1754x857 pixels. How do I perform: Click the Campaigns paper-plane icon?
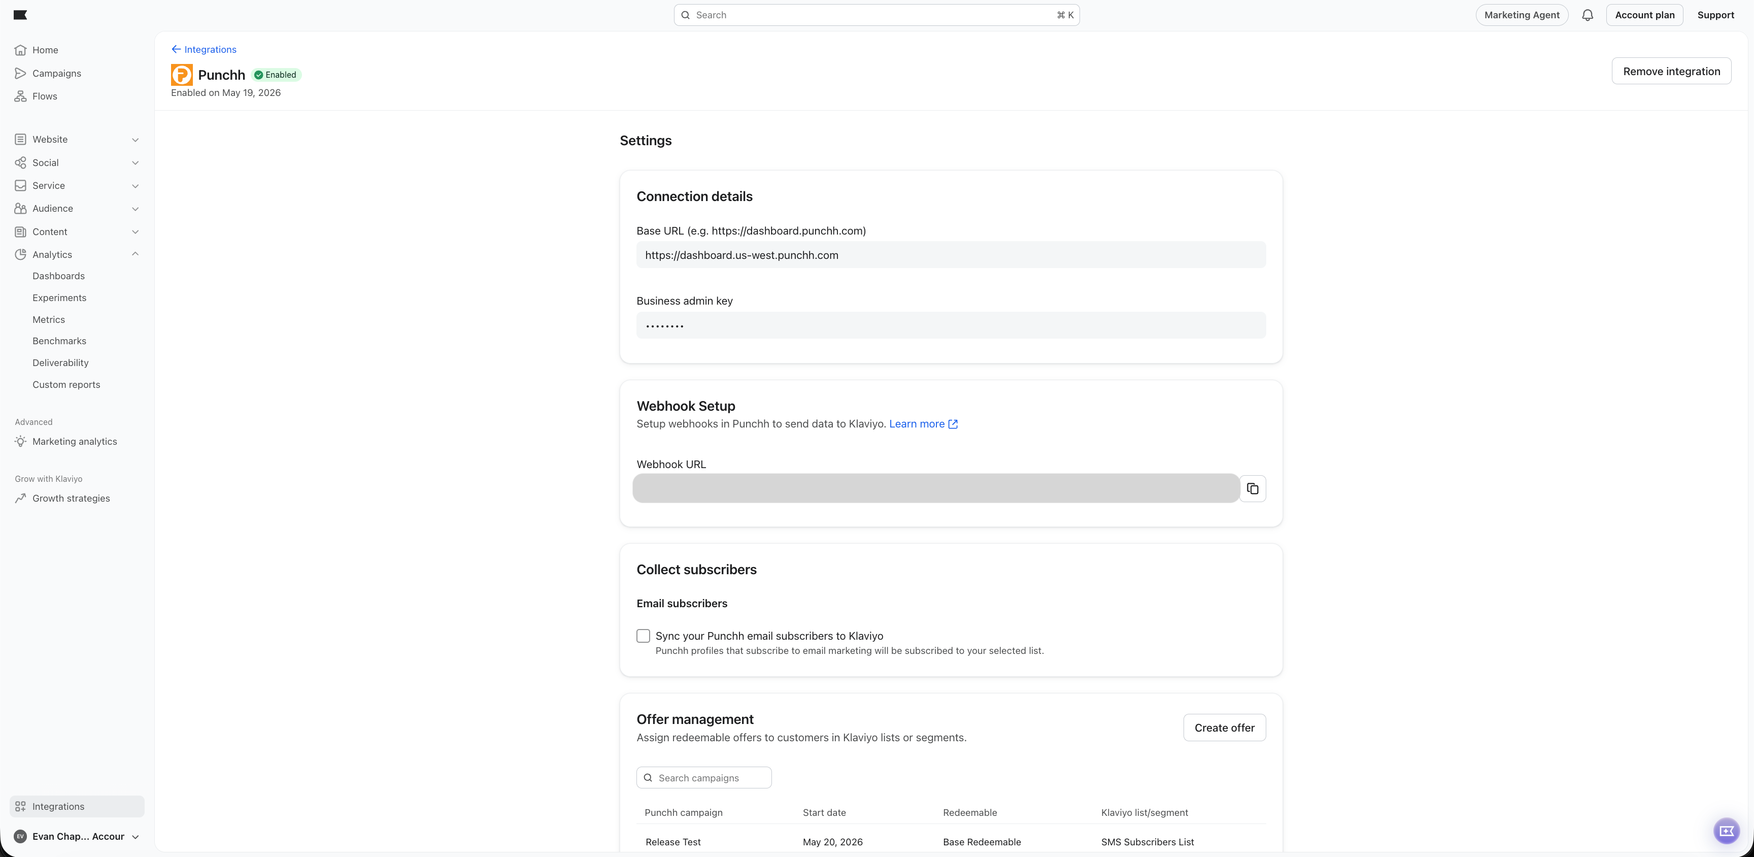pos(20,73)
